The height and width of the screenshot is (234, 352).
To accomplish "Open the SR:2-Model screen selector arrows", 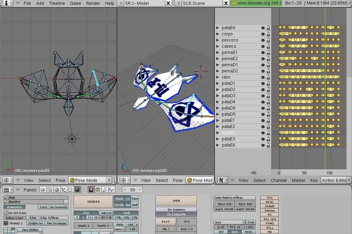I will point(121,3).
